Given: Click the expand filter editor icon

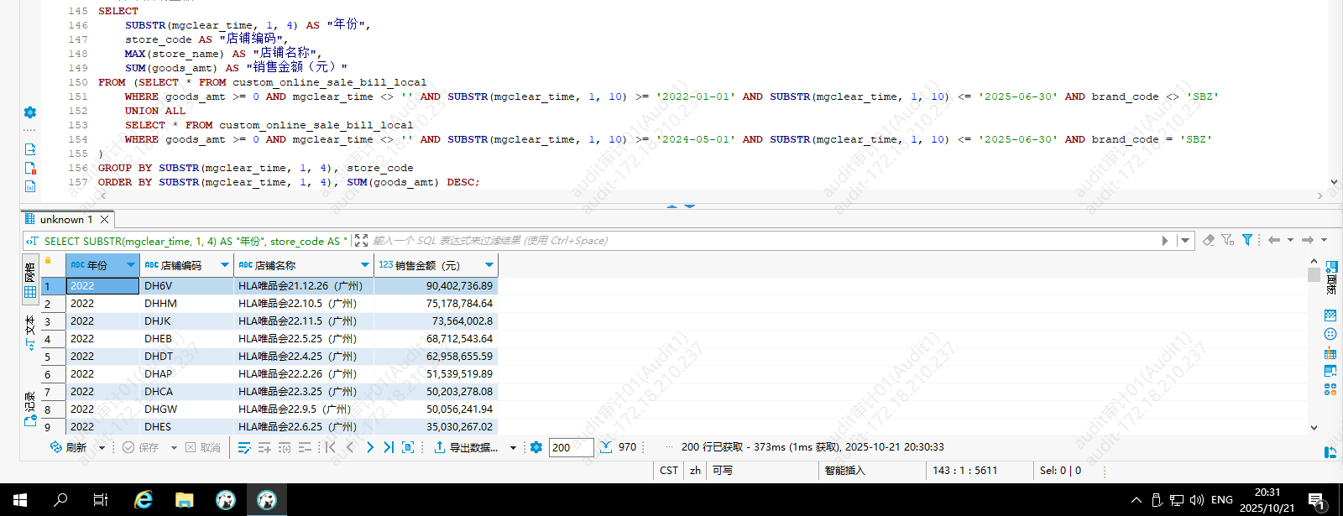Looking at the screenshot, I should 361,241.
